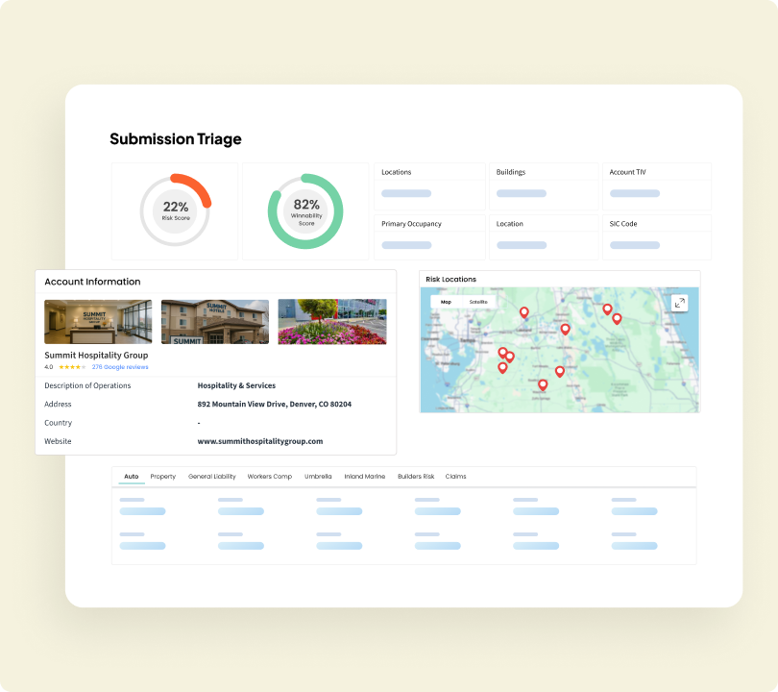
Task: Switch to the Property tab
Action: tap(162, 477)
